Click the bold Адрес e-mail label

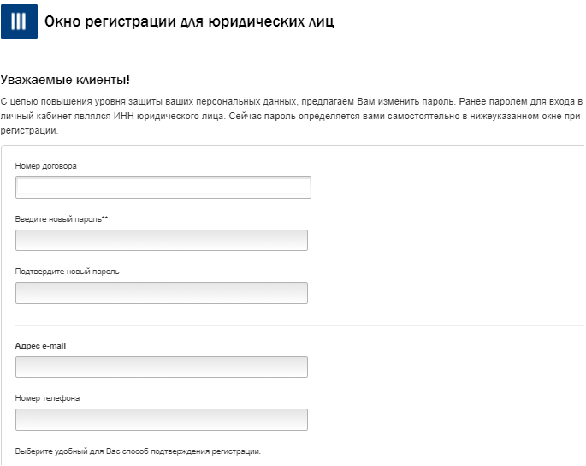point(40,346)
